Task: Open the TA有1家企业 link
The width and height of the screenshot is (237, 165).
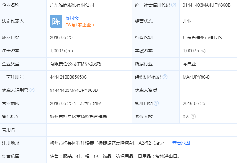Action: click(80, 25)
